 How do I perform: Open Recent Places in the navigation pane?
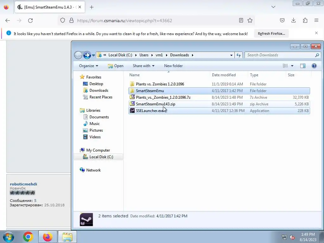(101, 97)
